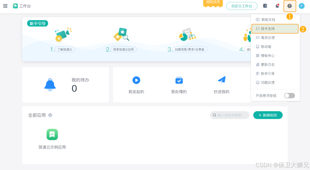Image resolution: width=310 pixels, height=170 pixels.
Task: Click the 新手引导 green banner tag
Action: click(x=37, y=24)
